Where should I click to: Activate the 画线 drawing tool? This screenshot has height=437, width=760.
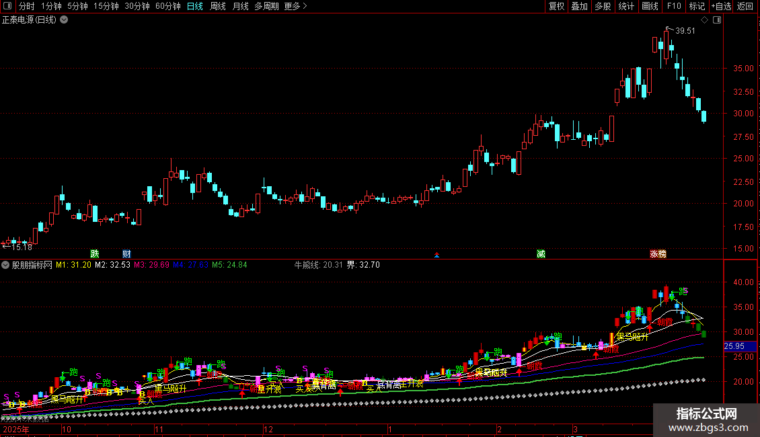tap(650, 7)
